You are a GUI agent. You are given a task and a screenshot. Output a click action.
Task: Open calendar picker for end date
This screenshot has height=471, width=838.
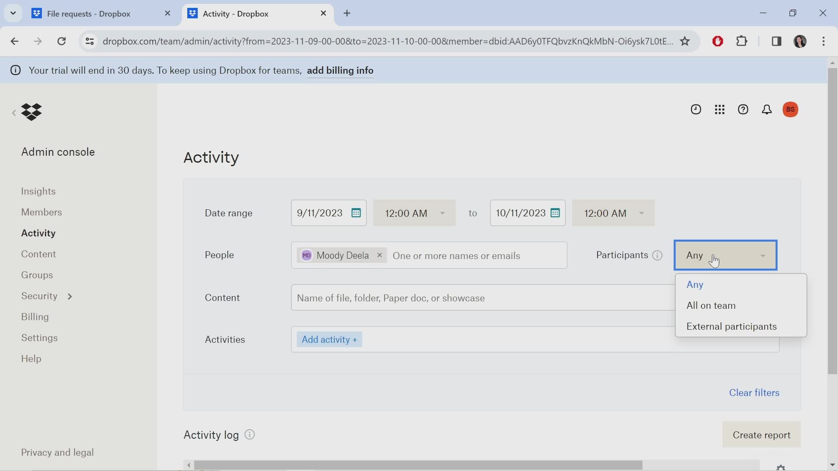(x=555, y=213)
